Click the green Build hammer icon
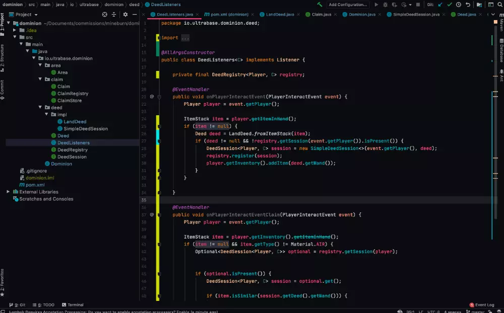The height and width of the screenshot is (313, 504). tap(320, 5)
